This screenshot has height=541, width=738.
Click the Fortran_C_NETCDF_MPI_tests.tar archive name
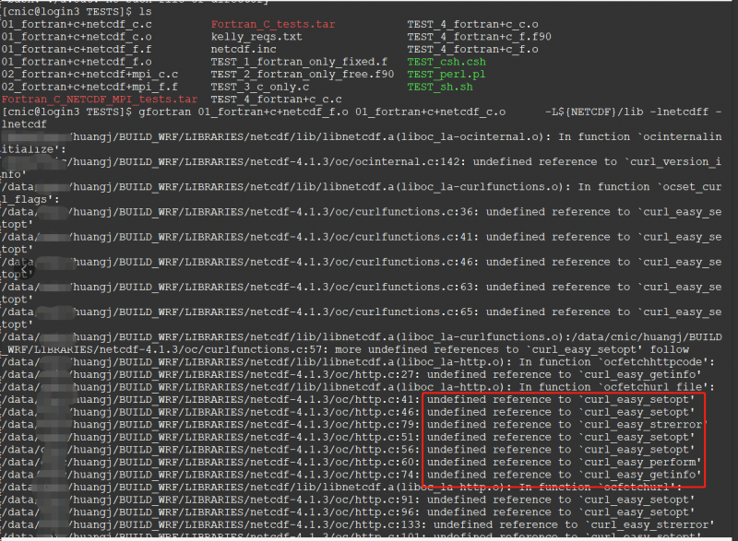point(100,99)
